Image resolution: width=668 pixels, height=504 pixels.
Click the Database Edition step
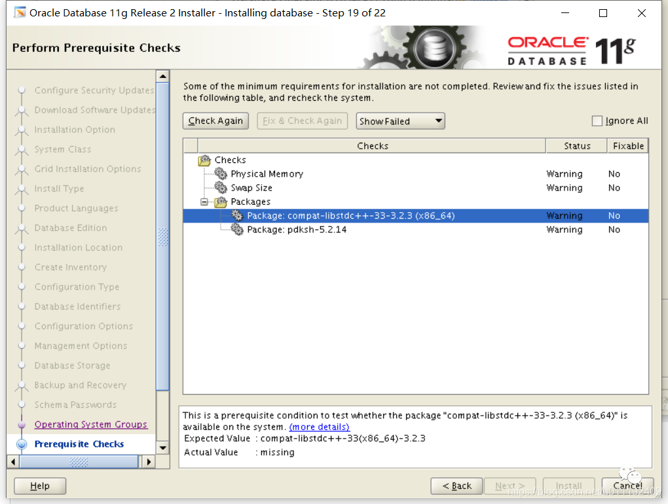tap(71, 228)
